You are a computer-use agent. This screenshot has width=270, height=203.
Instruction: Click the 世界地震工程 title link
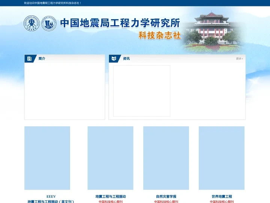(222, 197)
